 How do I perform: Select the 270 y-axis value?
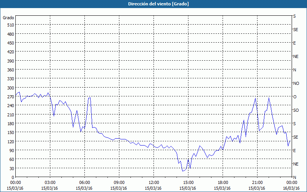click(x=11, y=97)
